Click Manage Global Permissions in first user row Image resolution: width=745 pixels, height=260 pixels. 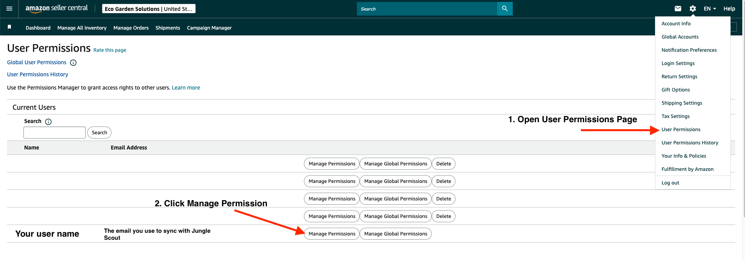pyautogui.click(x=395, y=164)
